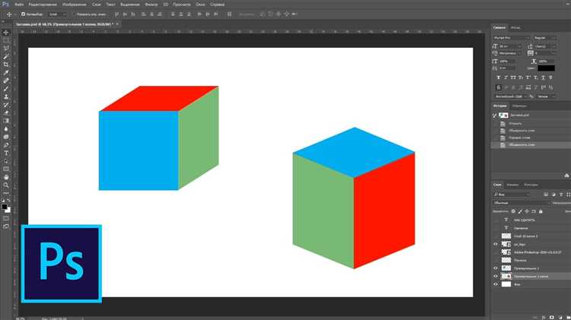Open the Изображение menu

(x=75, y=5)
